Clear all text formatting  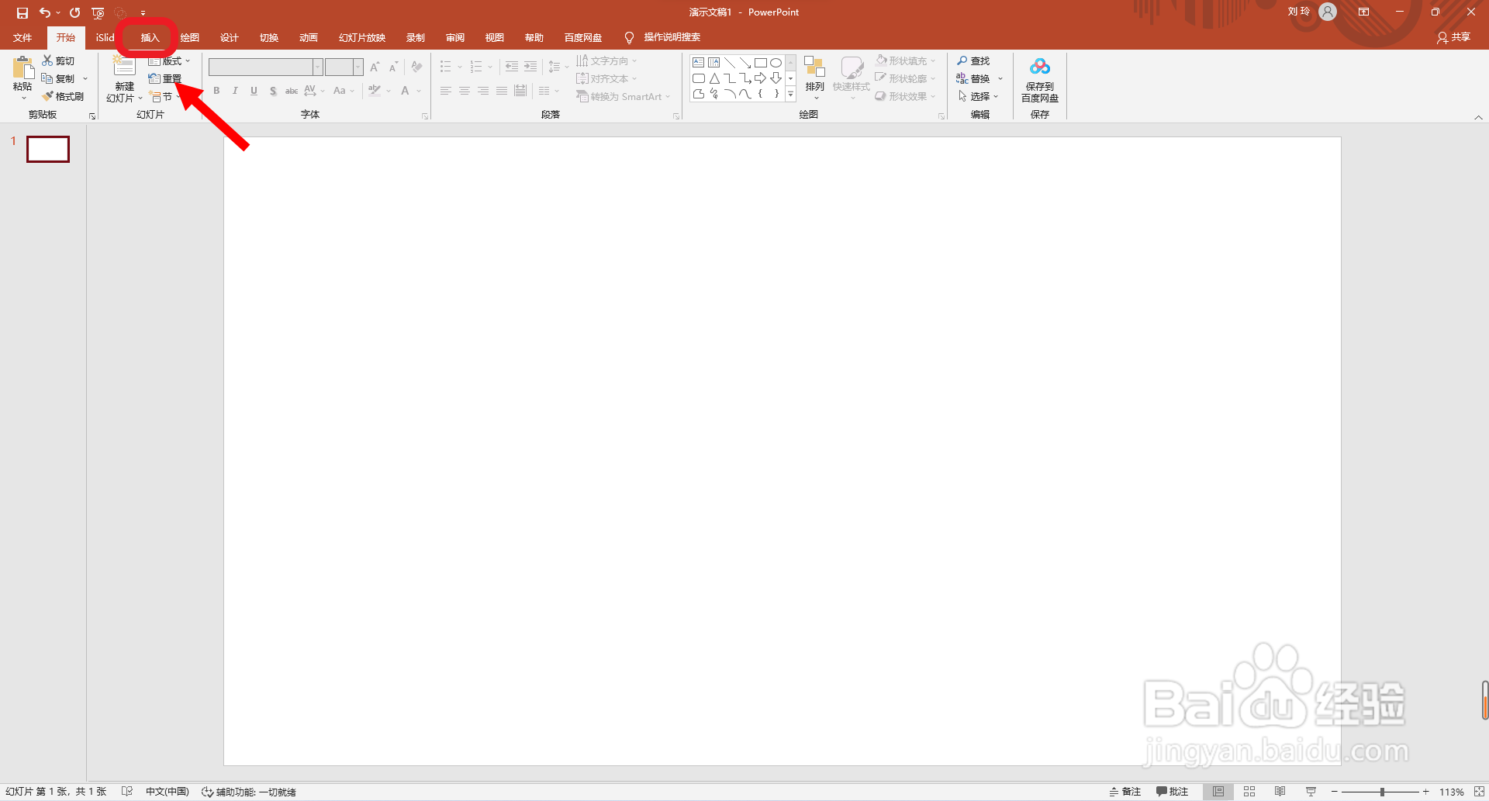tap(417, 67)
